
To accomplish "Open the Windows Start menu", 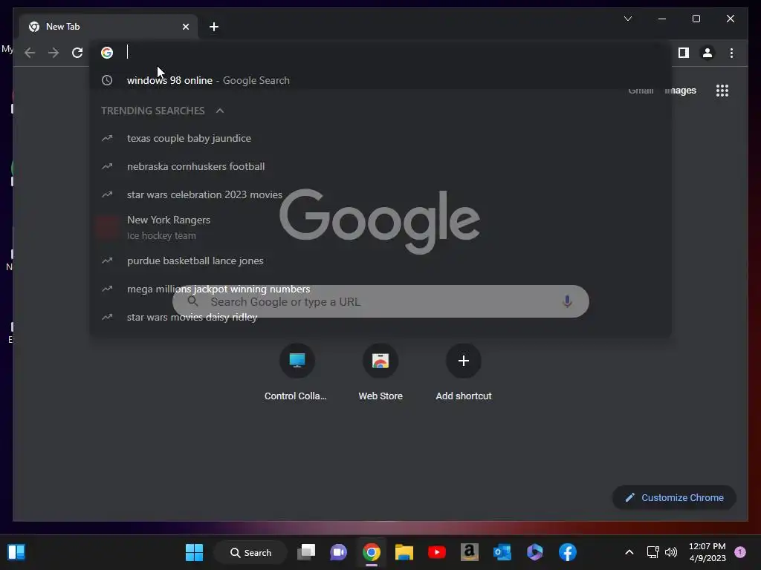I will click(x=194, y=552).
